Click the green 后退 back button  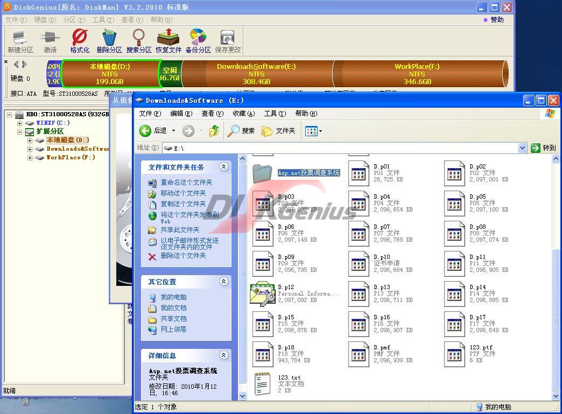click(153, 131)
